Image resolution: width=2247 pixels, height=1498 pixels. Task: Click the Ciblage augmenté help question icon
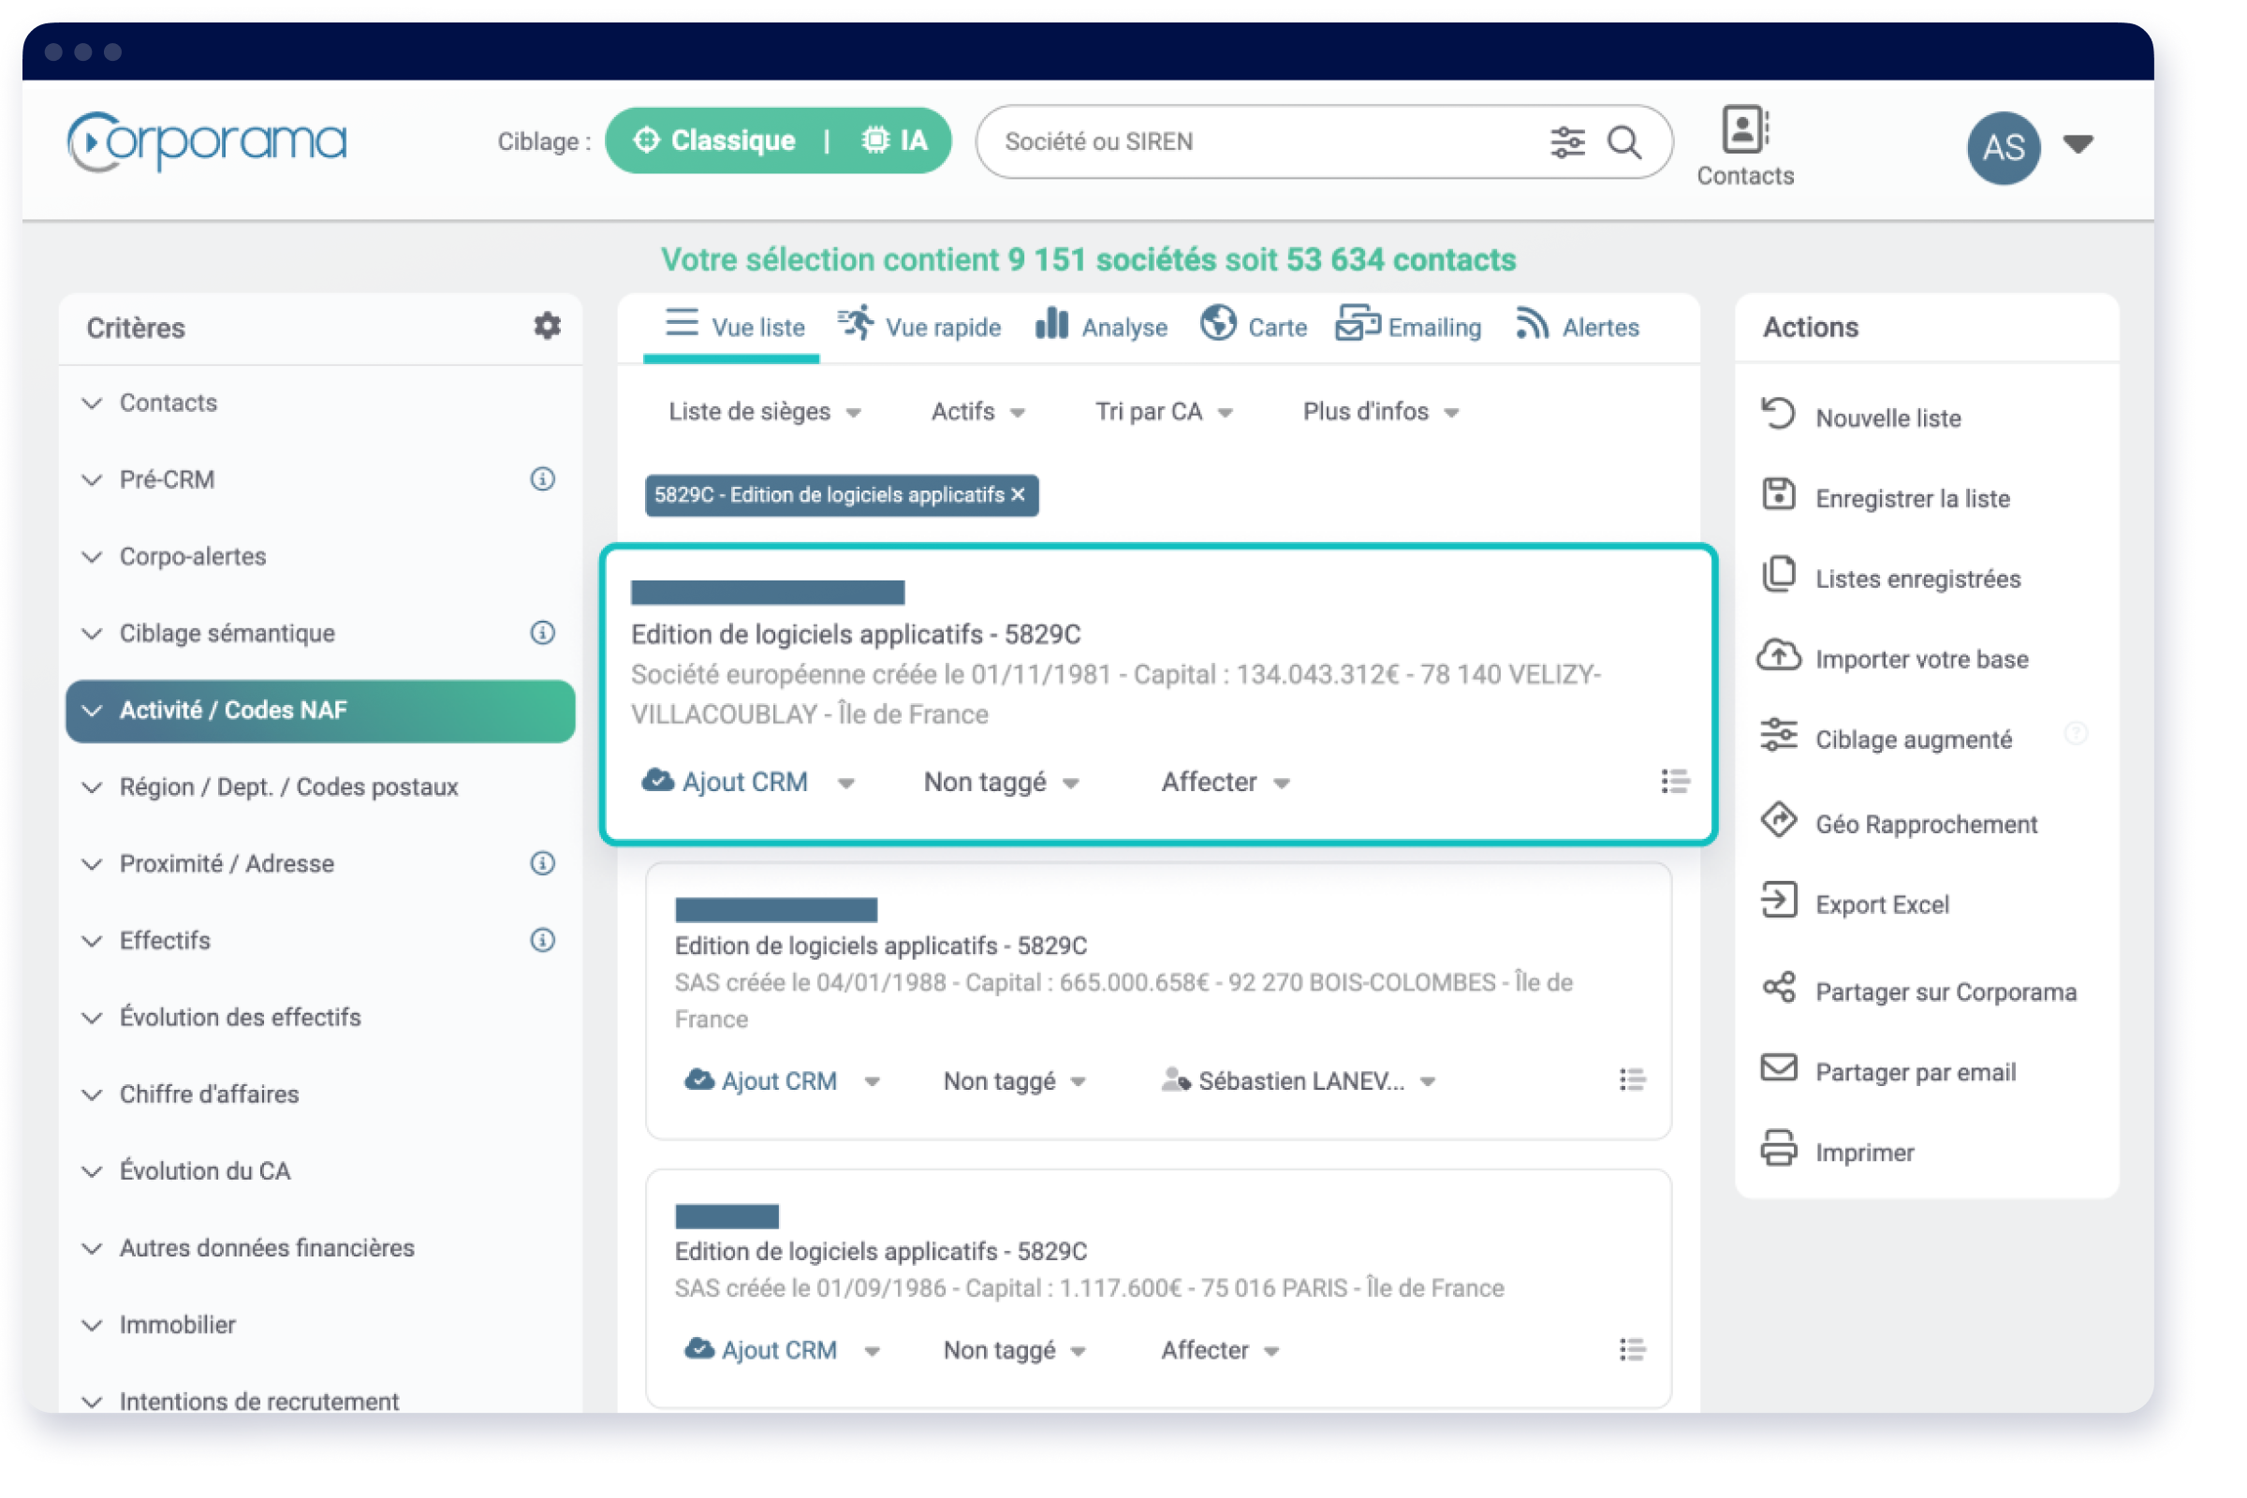click(x=2075, y=734)
